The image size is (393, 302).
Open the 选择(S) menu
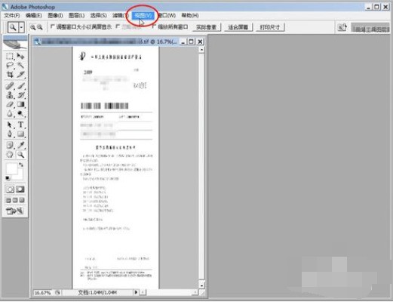(98, 16)
